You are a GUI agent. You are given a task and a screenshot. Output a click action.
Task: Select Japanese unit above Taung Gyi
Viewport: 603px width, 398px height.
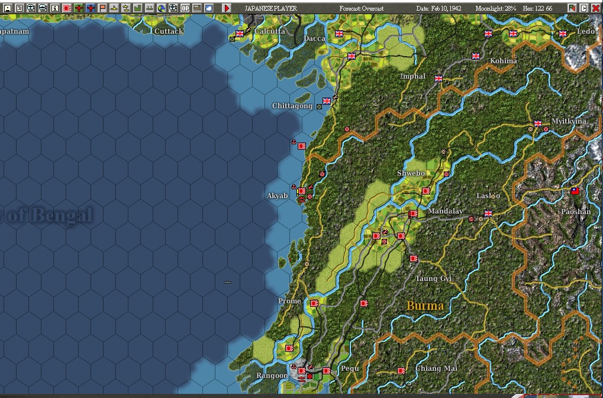pos(414,258)
